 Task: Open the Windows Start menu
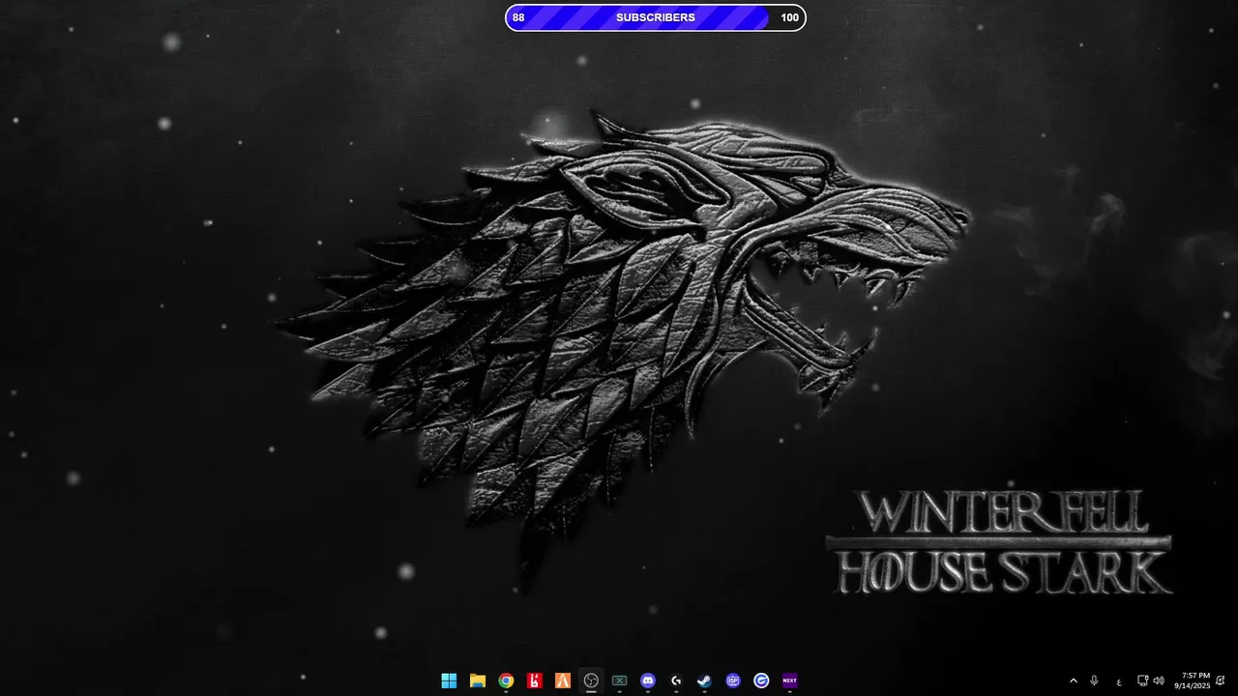point(449,681)
